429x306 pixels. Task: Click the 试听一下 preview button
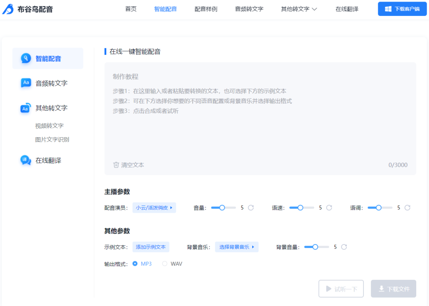tap(341, 289)
